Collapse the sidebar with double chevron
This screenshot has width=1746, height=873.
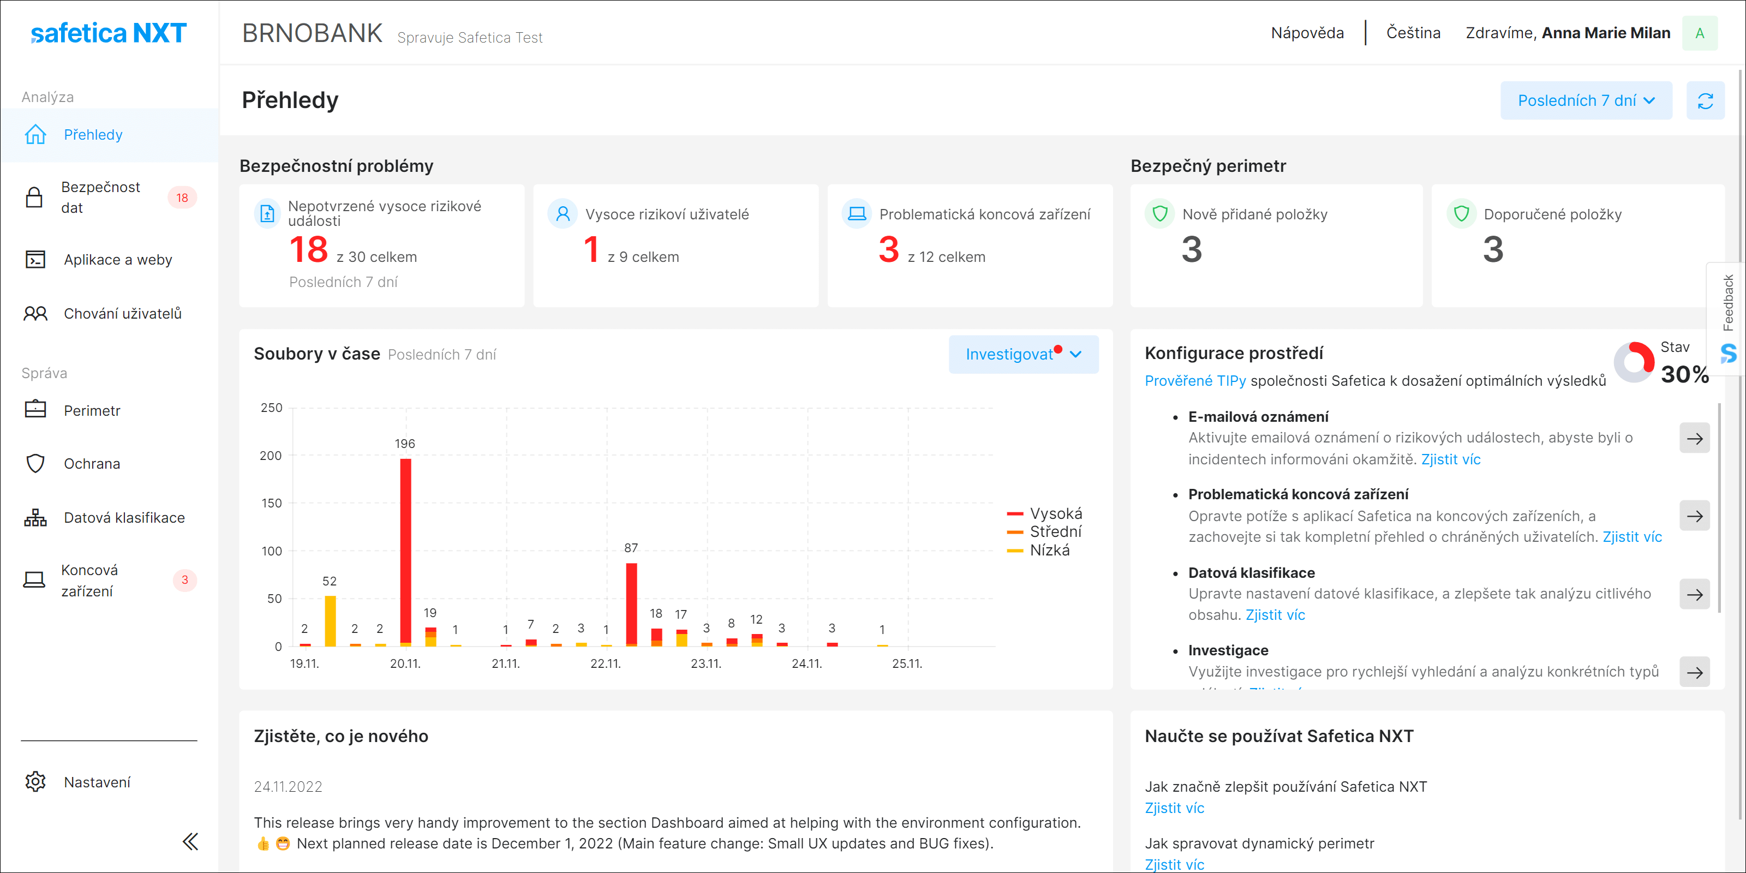coord(190,841)
